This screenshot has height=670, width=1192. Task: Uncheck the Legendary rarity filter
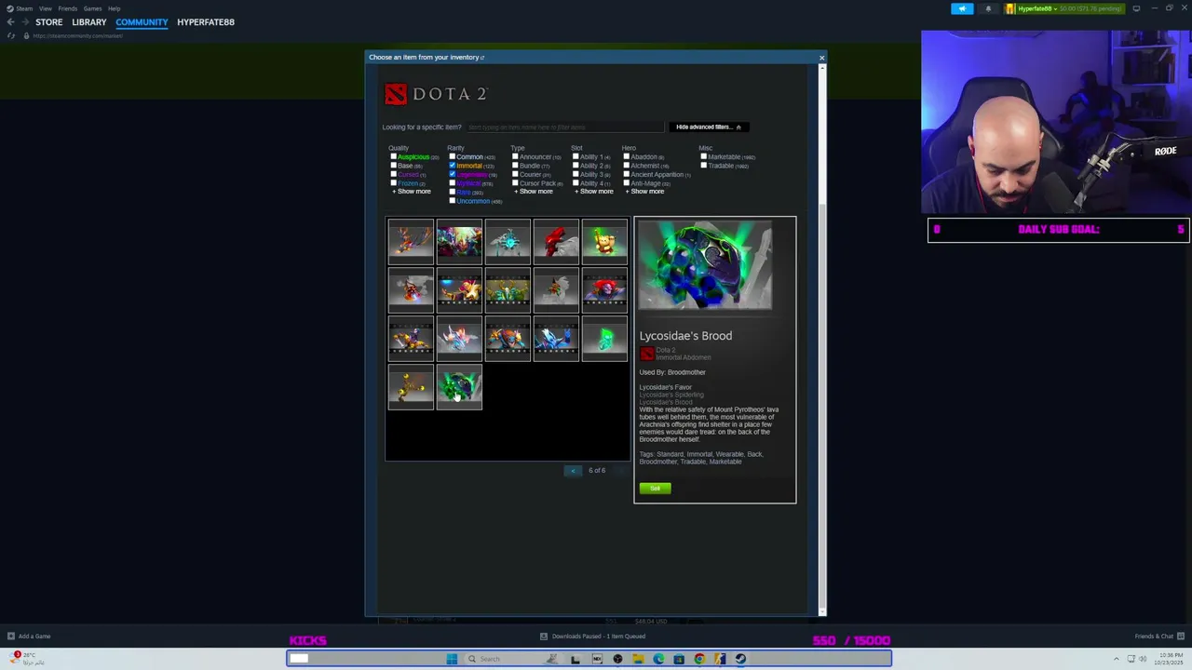(453, 174)
